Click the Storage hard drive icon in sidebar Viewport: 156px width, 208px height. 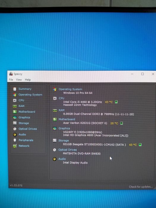point(15,123)
